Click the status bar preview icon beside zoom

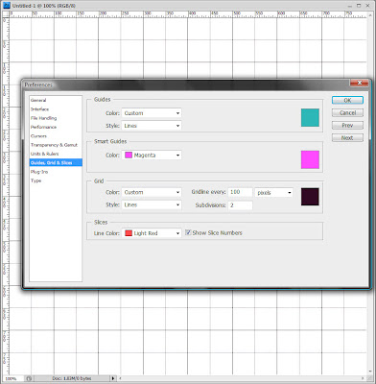pos(29,378)
